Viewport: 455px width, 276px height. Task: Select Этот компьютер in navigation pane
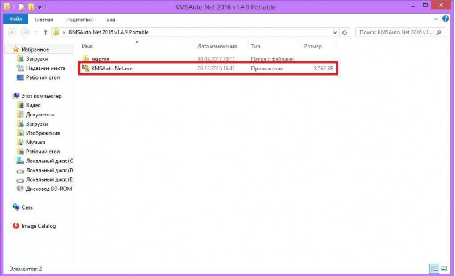pyautogui.click(x=42, y=96)
